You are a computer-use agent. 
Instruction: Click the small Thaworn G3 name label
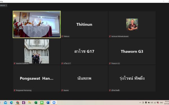pyautogui.click(x=115, y=64)
